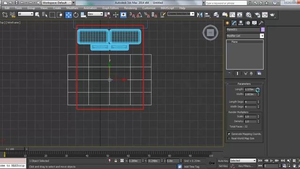Open the Curve Editor icon
300x169 pixels.
point(232,15)
